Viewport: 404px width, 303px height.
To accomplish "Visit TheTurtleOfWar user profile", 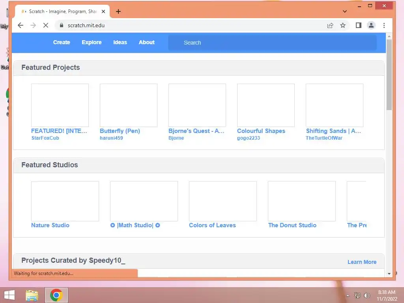I will (324, 138).
